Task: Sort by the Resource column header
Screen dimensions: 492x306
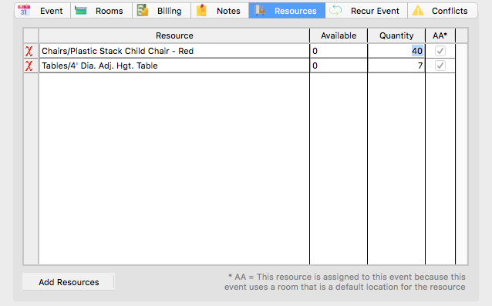Action: [x=174, y=35]
